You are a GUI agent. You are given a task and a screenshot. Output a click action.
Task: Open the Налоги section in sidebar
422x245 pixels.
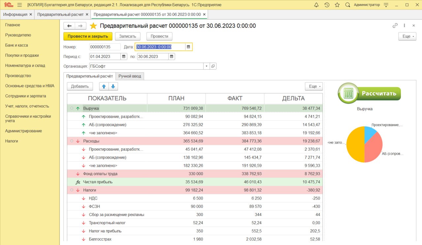coord(12,141)
